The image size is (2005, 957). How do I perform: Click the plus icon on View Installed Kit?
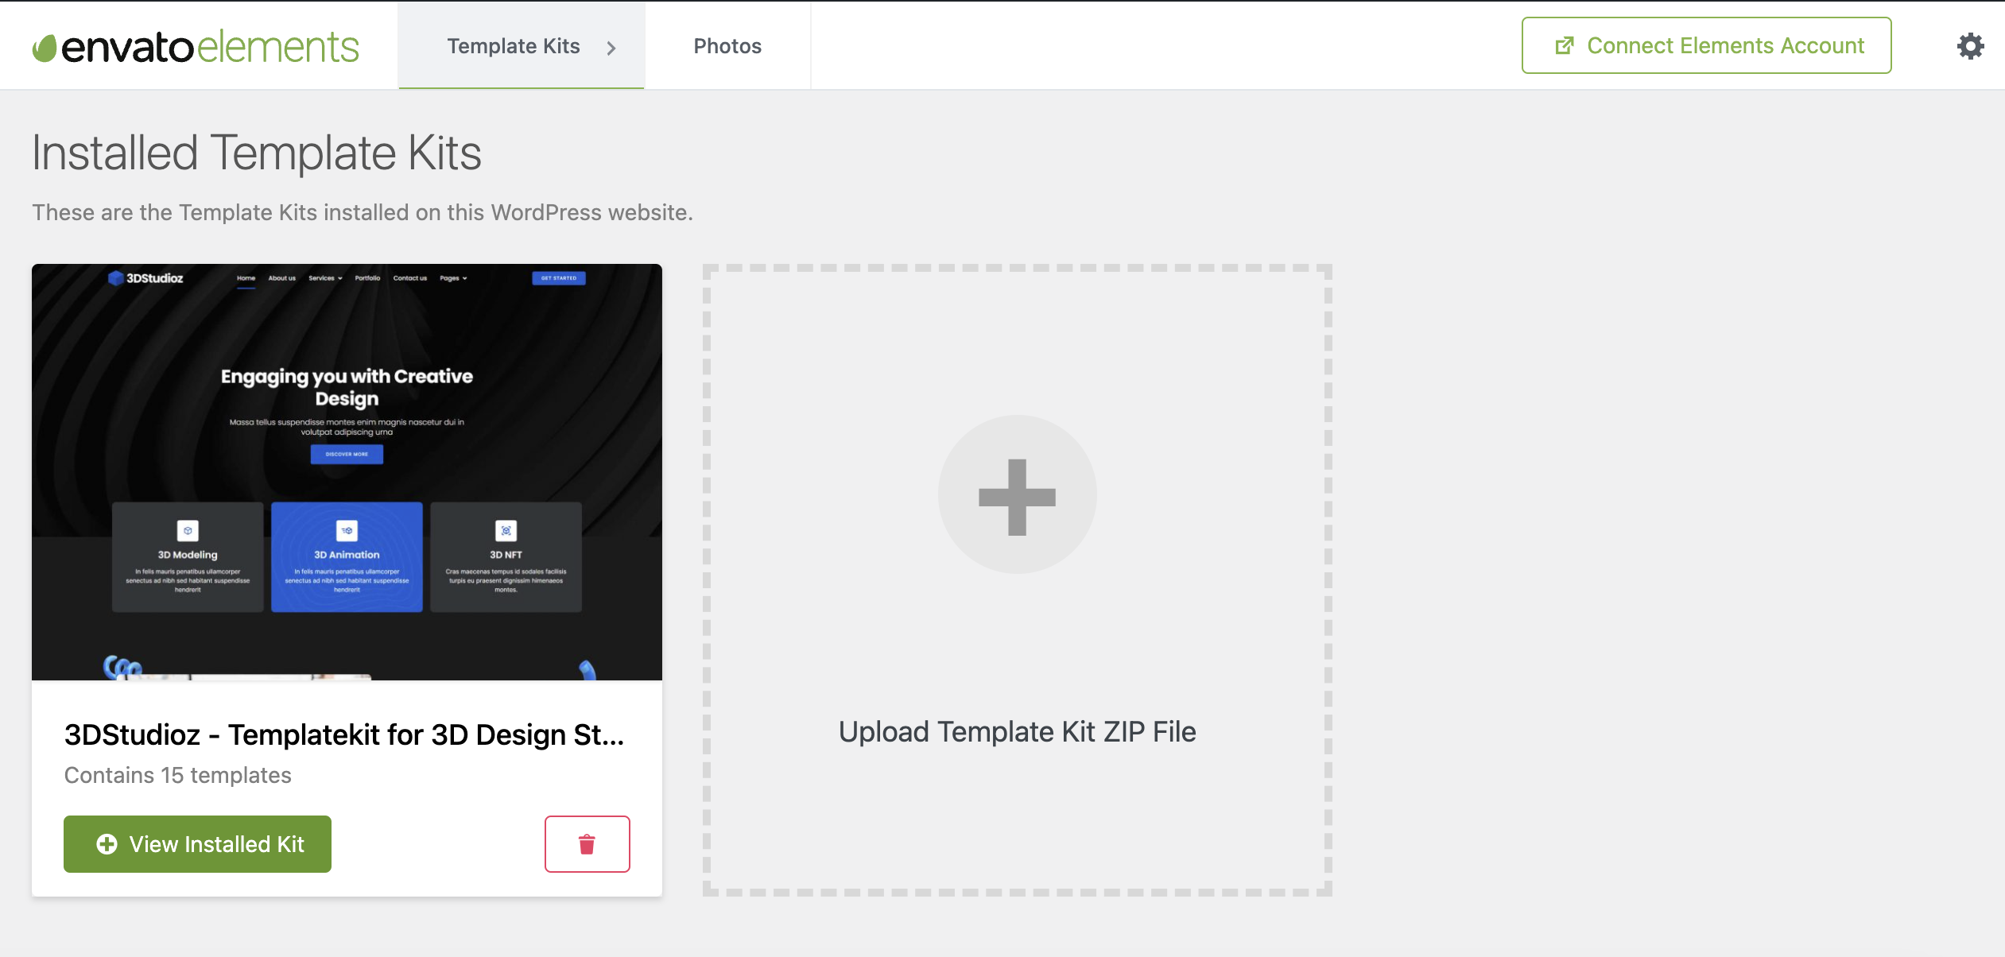107,844
